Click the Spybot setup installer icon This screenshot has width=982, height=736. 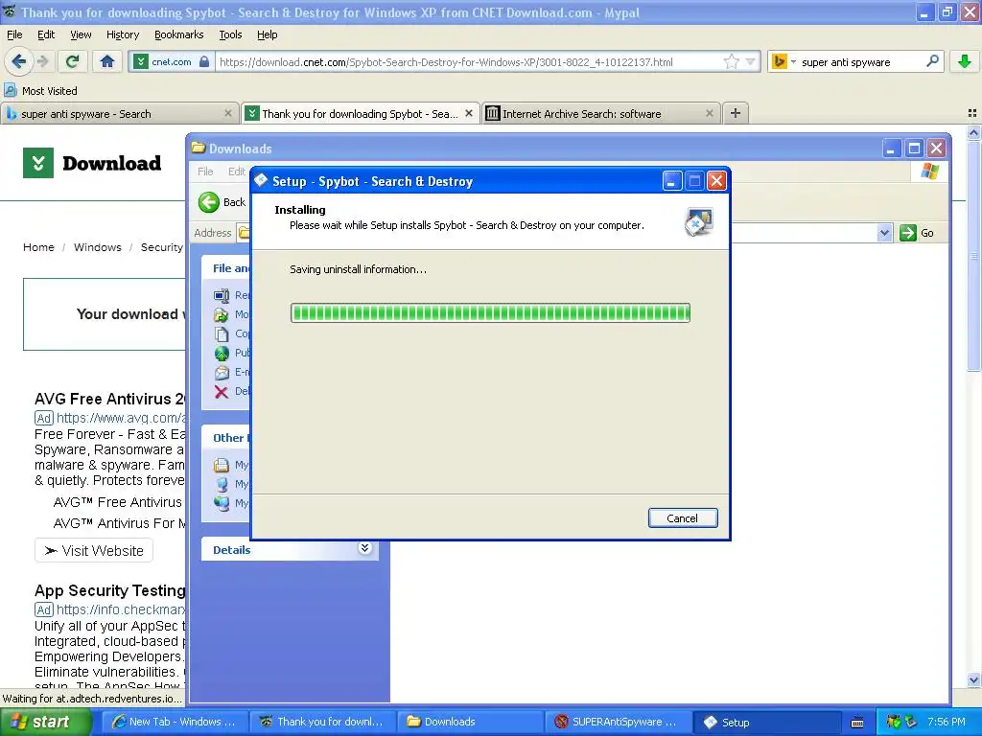pyautogui.click(x=698, y=222)
